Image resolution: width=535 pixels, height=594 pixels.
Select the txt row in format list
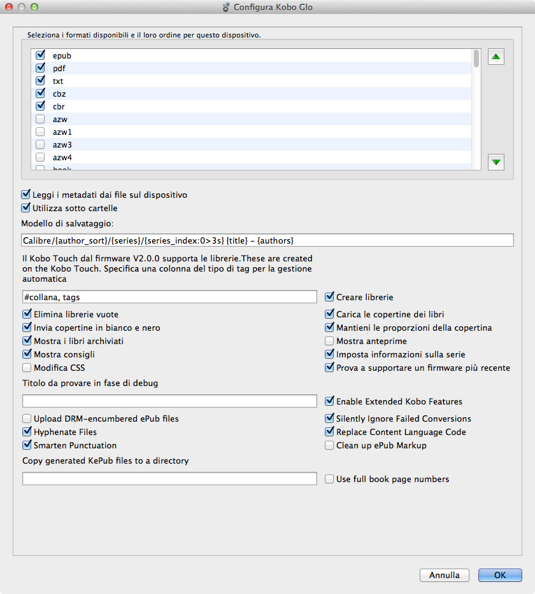tap(251, 81)
